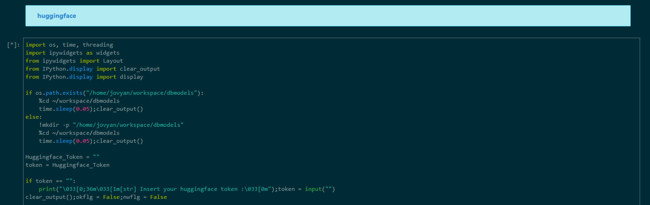This screenshot has height=205, width=650.
Task: Select the running cell prompt [*]:
Action: click(x=13, y=45)
